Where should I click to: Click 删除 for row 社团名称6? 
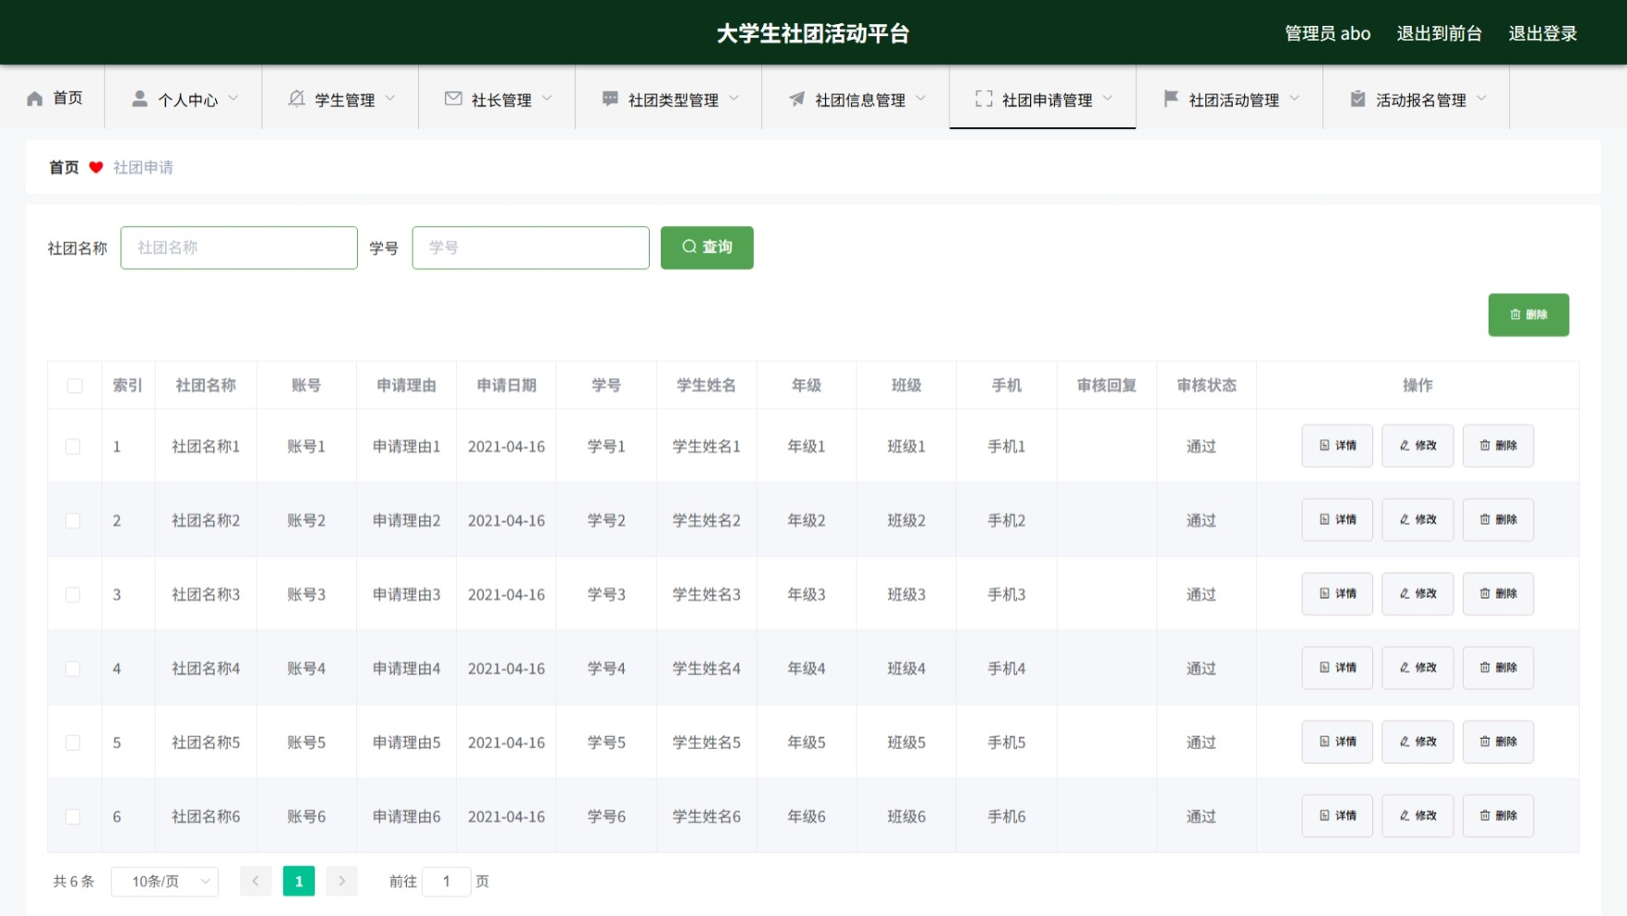[1498, 815]
